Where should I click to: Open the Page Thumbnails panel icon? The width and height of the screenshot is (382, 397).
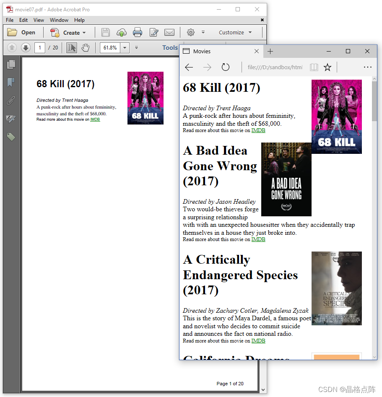click(11, 64)
